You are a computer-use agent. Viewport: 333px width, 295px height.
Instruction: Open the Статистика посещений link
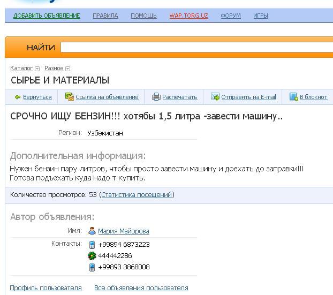pyautogui.click(x=137, y=195)
